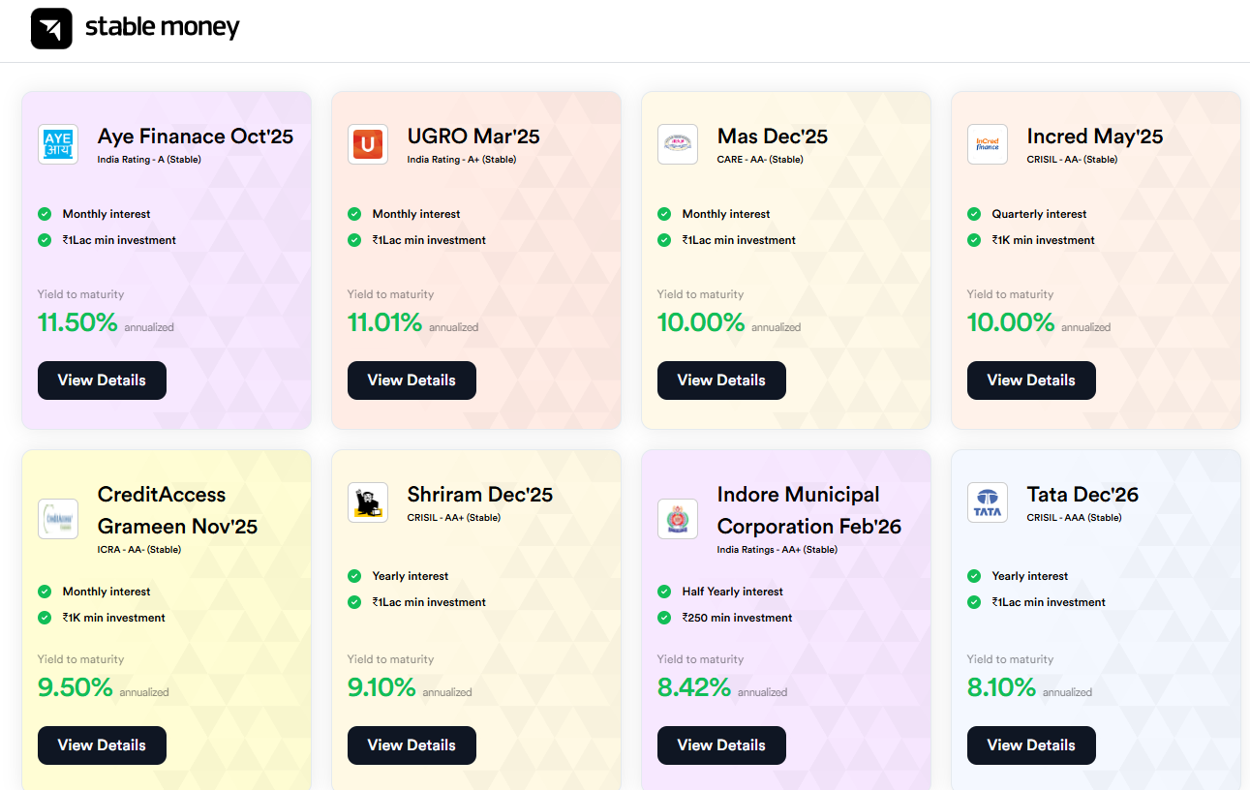Click Aye Finance's ₹1Lac min investment check icon
The height and width of the screenshot is (790, 1250).
[x=45, y=240]
